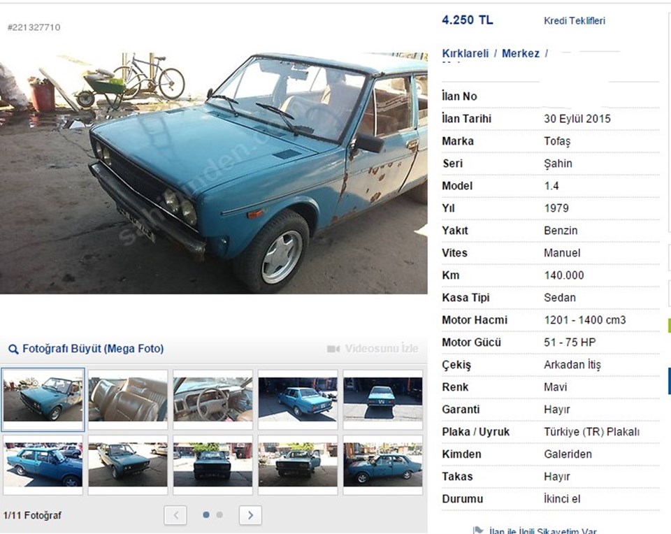The width and height of the screenshot is (671, 534).
Task: Select the last thumbnail showing car side view
Action: tap(382, 465)
